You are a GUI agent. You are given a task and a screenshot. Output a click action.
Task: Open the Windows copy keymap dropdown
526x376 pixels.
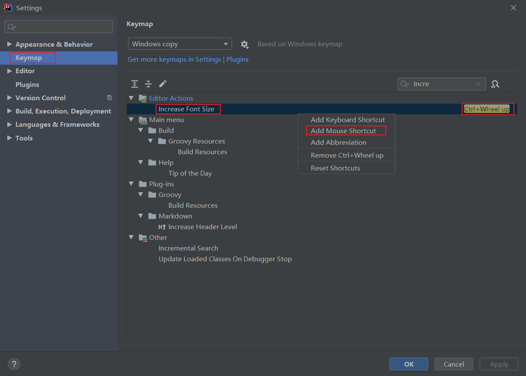[180, 44]
